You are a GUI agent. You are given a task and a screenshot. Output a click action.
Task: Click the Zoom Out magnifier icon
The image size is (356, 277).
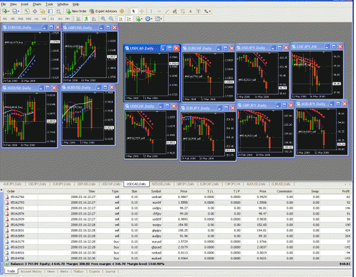pyautogui.click(x=111, y=19)
